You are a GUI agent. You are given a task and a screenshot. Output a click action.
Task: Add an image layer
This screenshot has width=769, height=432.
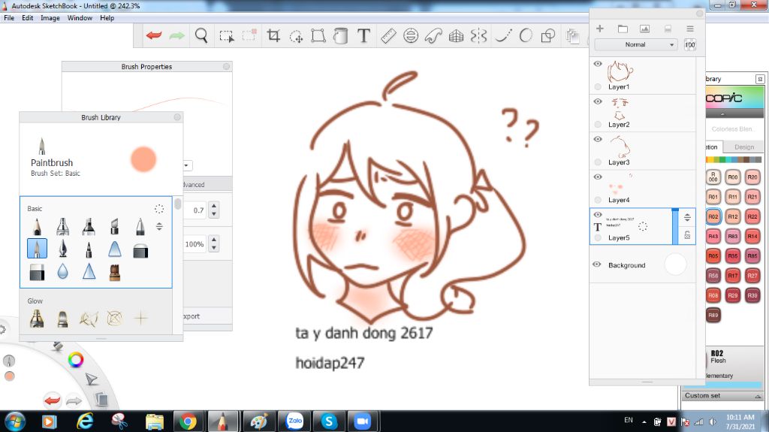click(645, 29)
